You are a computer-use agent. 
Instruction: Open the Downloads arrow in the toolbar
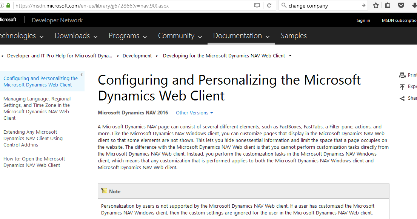(414, 6)
